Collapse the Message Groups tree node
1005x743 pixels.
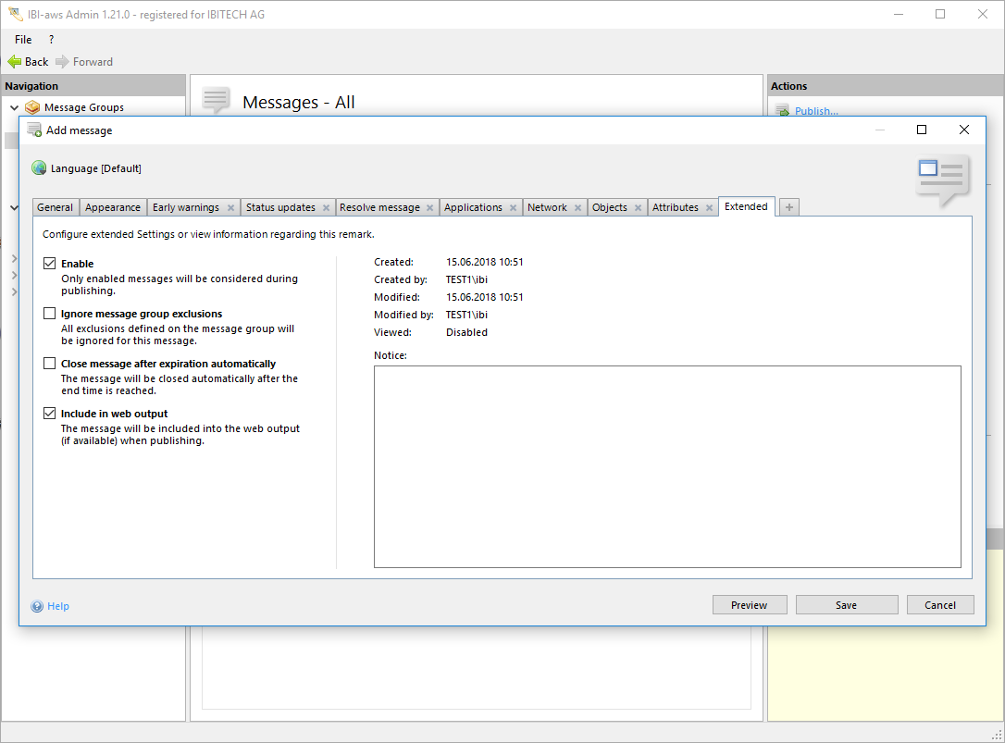point(14,107)
